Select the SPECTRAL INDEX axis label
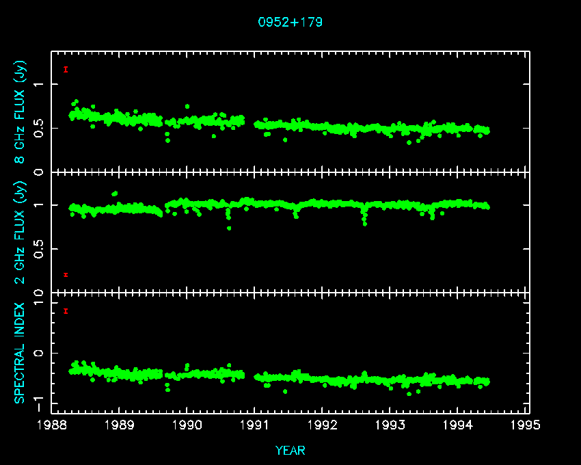This screenshot has height=465, width=581. (21, 352)
